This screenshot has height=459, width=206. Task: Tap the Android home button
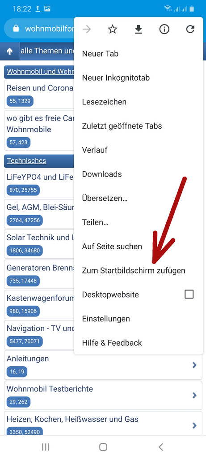click(x=103, y=447)
